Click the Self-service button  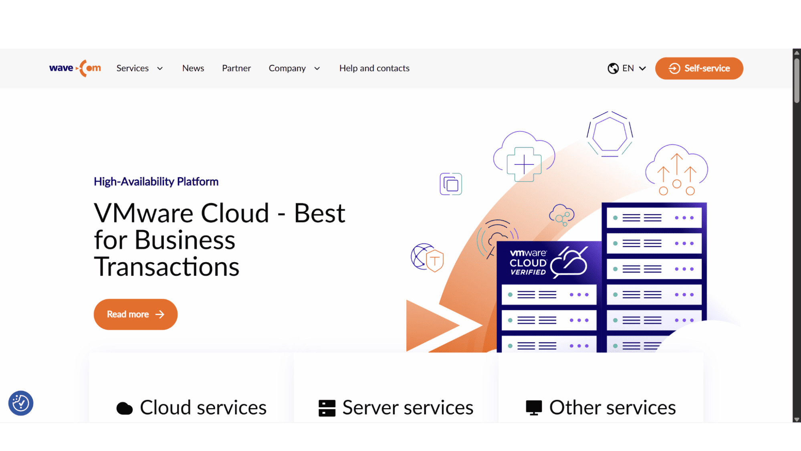tap(699, 68)
